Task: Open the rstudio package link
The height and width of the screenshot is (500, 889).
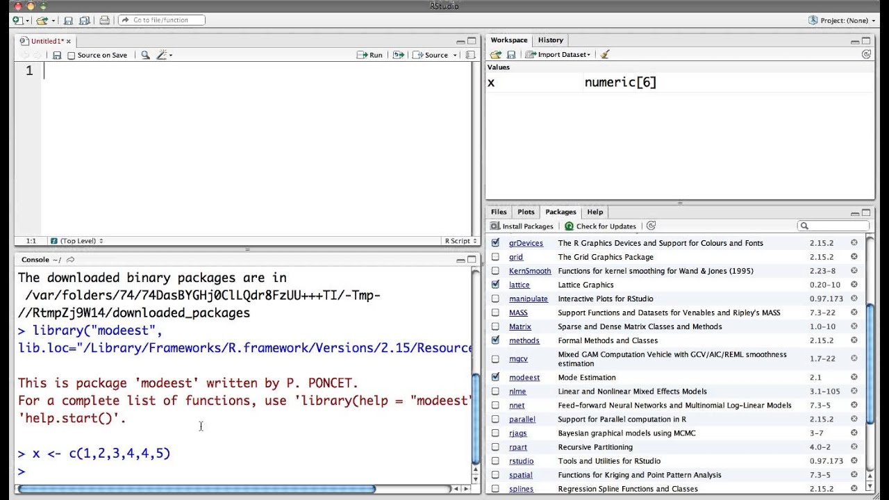Action: coord(522,461)
